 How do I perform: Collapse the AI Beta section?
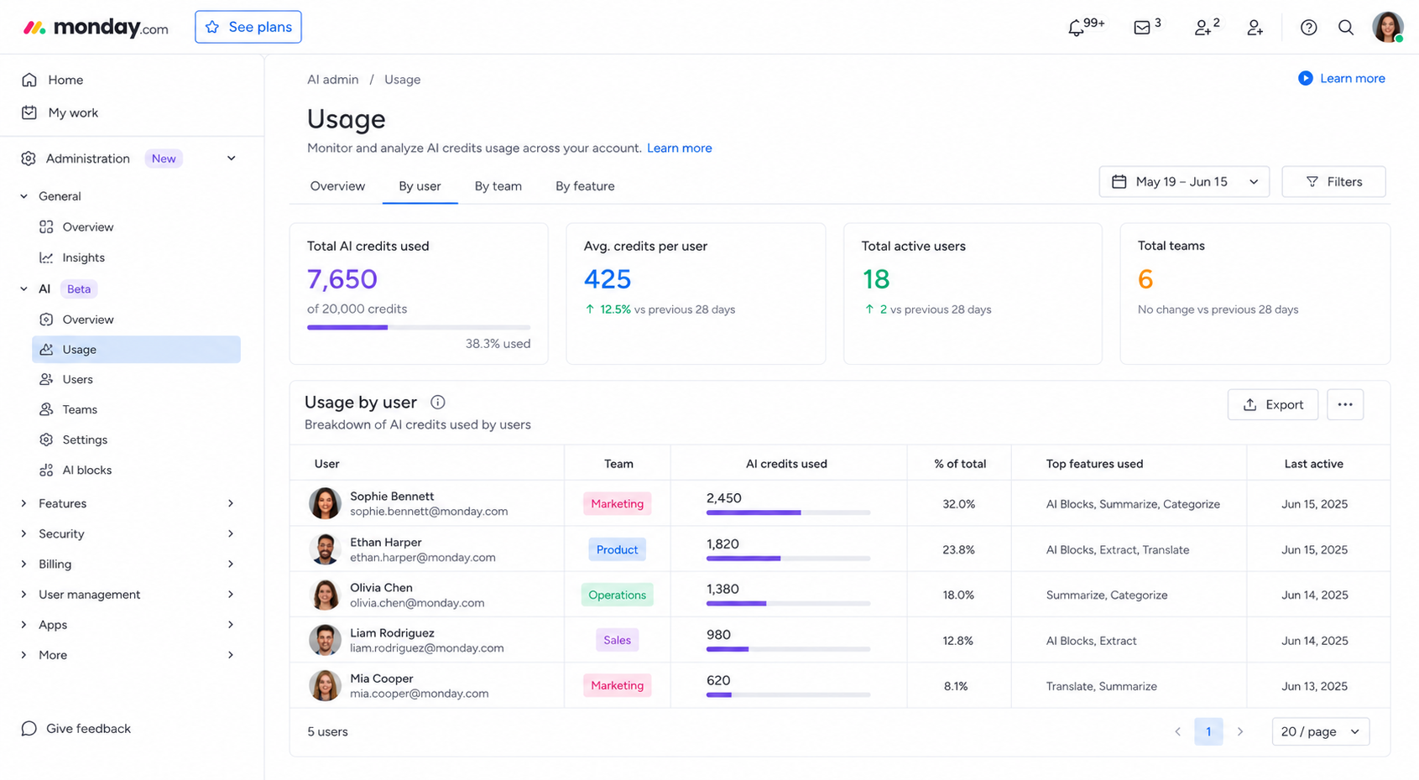click(23, 289)
